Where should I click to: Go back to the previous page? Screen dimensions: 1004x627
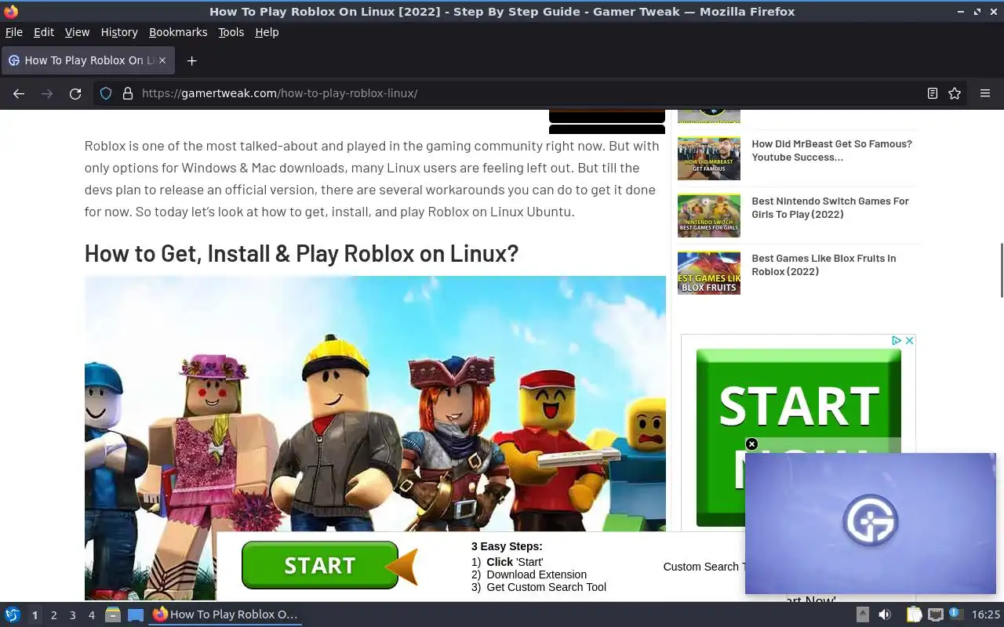tap(19, 93)
